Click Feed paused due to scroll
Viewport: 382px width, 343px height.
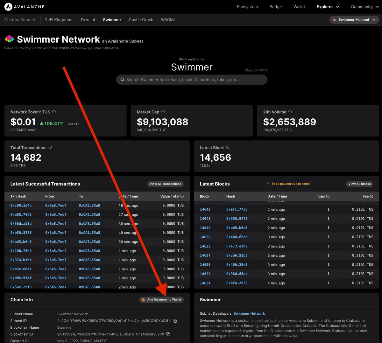291,184
